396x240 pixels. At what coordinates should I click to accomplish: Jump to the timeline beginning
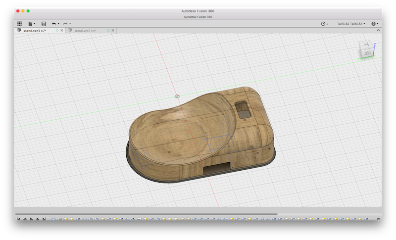[18, 219]
